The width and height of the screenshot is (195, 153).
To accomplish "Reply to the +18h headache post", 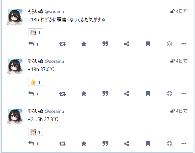I will click(x=31, y=44).
